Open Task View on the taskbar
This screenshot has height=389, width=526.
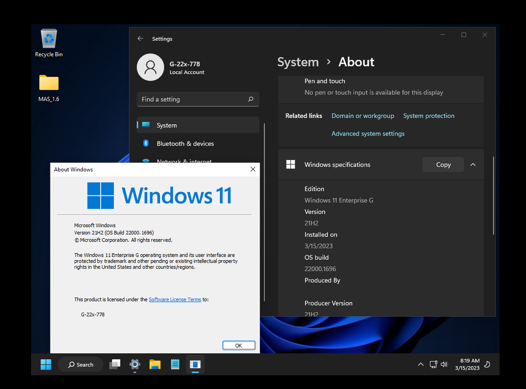(115, 365)
